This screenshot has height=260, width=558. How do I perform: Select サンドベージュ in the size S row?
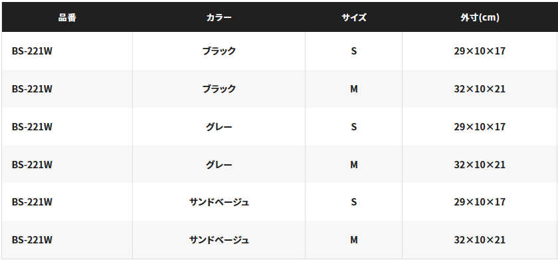219,202
